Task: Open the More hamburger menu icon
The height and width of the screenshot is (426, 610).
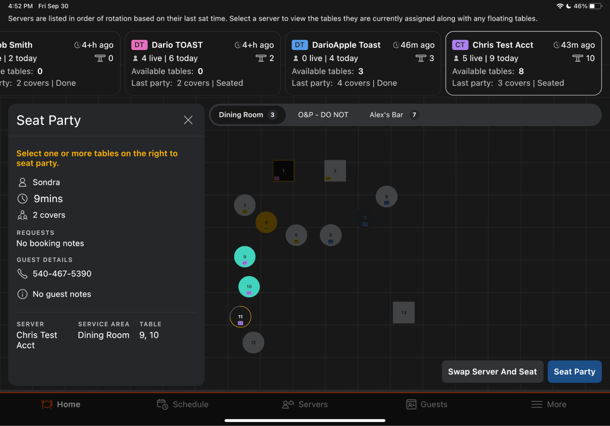Action: point(536,404)
